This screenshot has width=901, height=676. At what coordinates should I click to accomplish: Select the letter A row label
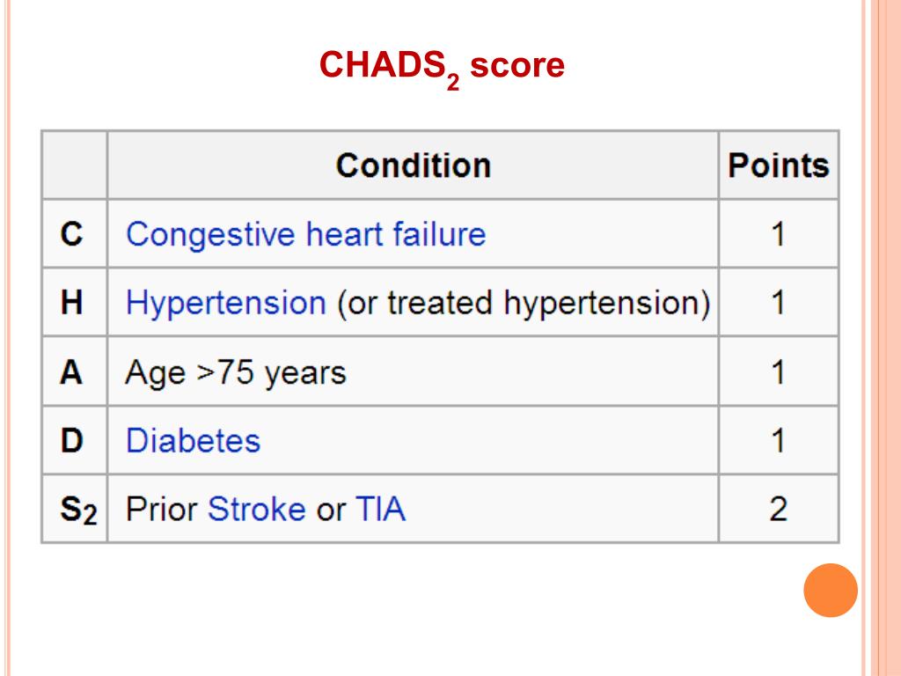click(71, 372)
